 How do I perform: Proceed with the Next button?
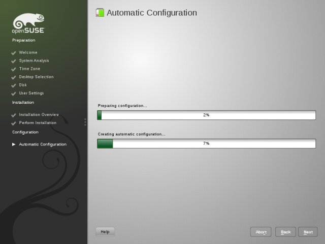pyautogui.click(x=308, y=232)
